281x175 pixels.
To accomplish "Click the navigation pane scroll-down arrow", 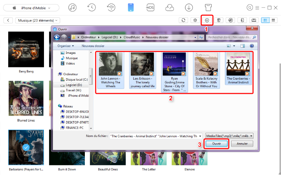I will click(91, 128).
